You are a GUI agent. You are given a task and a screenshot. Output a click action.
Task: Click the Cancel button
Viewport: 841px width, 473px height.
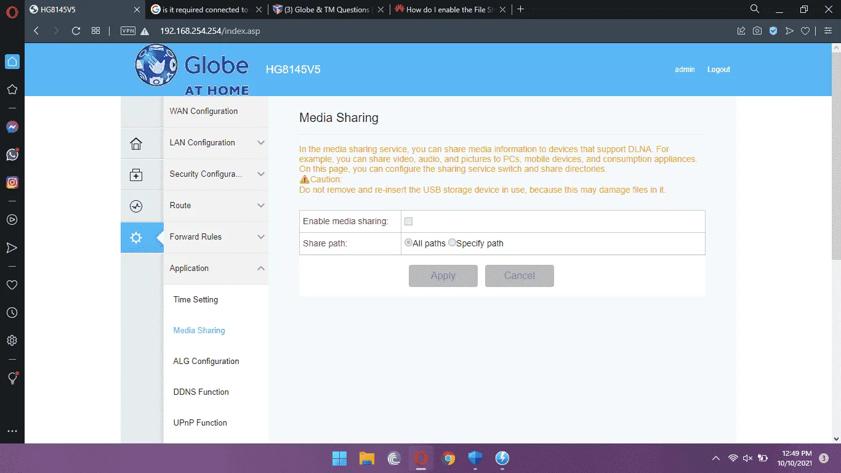click(520, 276)
